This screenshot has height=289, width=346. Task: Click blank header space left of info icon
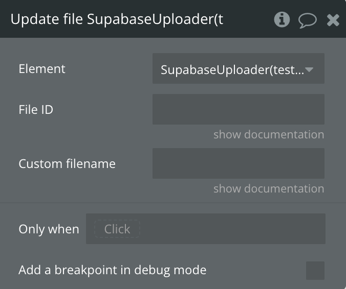(248, 20)
